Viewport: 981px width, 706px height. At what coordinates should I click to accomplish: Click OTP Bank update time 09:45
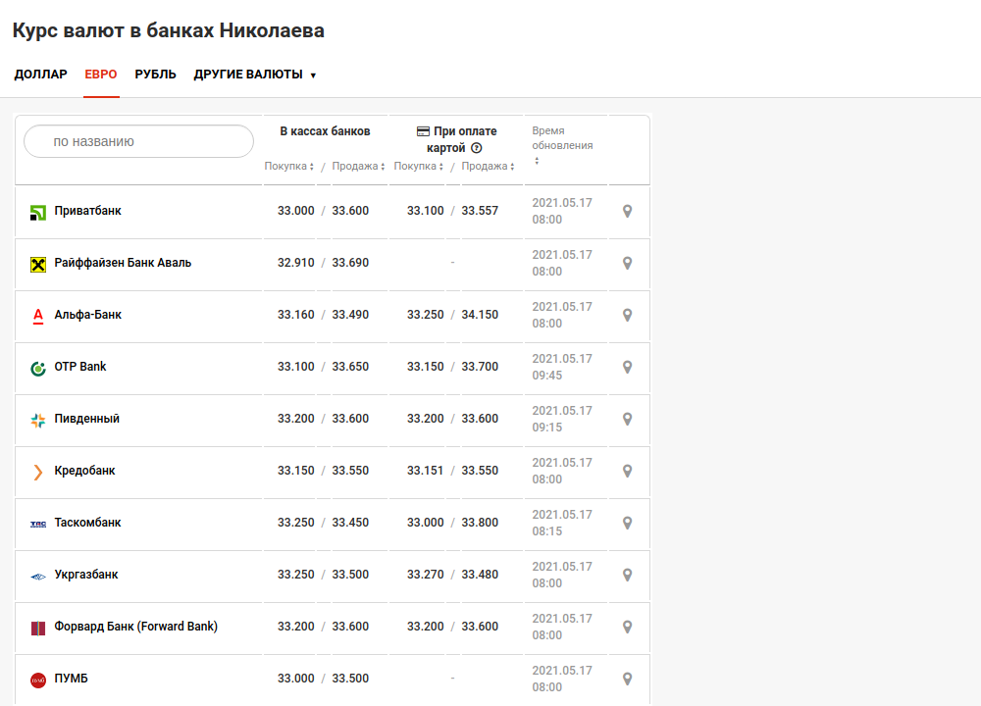point(547,376)
